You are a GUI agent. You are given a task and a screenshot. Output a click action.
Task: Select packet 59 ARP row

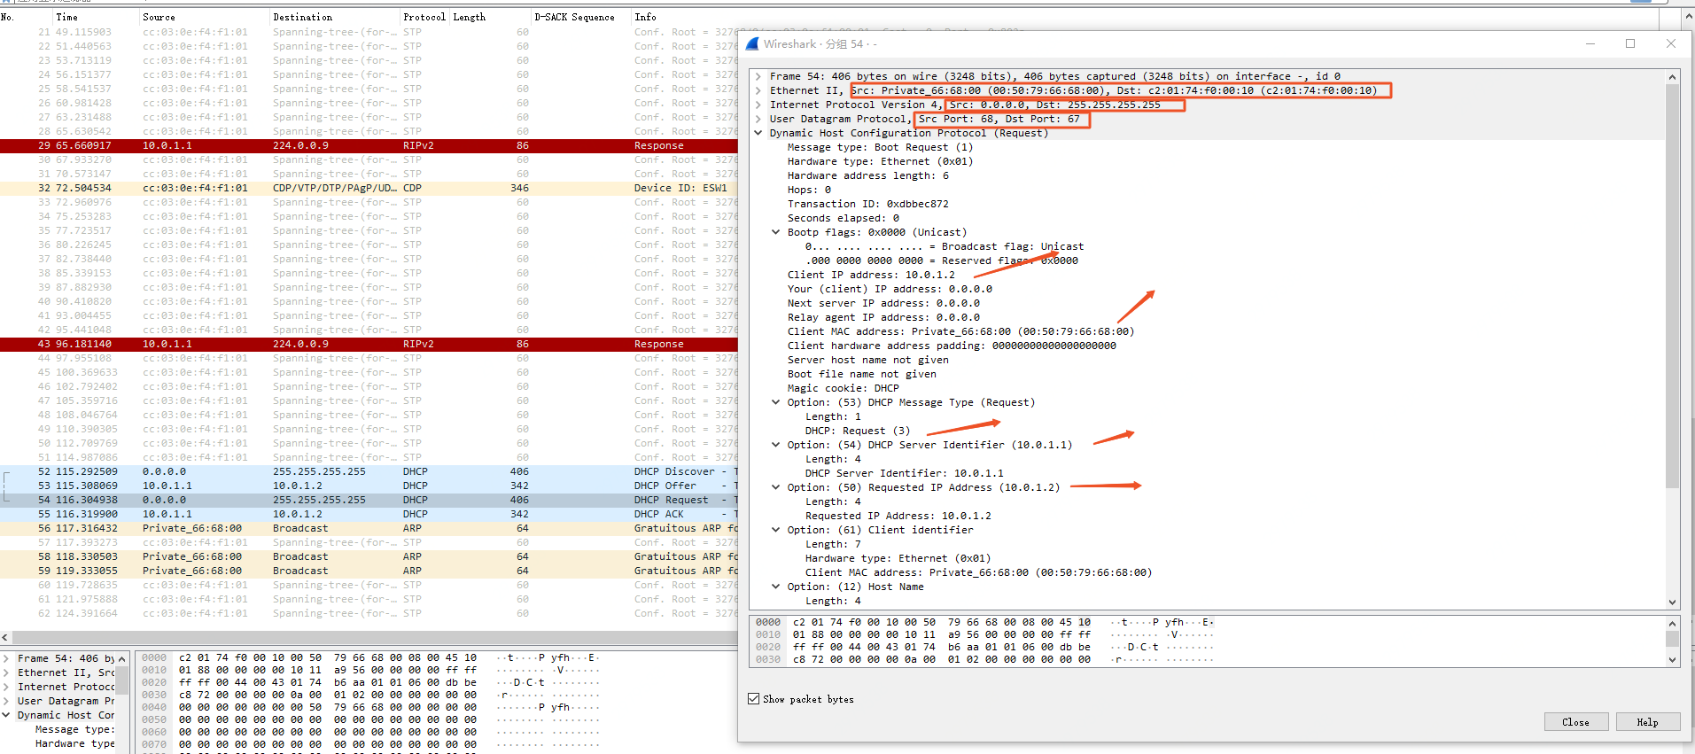(x=369, y=571)
